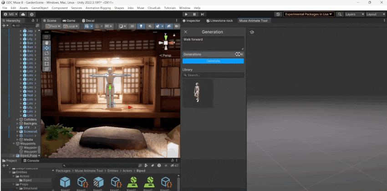Viewport: 387px width, 191px height.
Task: Open the GameObject menu
Action: (x=40, y=8)
